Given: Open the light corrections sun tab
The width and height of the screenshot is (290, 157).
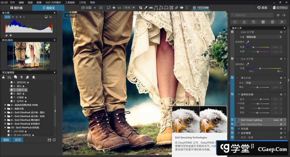Looking at the screenshot, I should (x=235, y=22).
